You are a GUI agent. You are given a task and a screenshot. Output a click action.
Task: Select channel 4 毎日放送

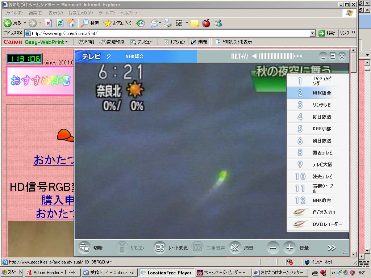[x=318, y=117]
